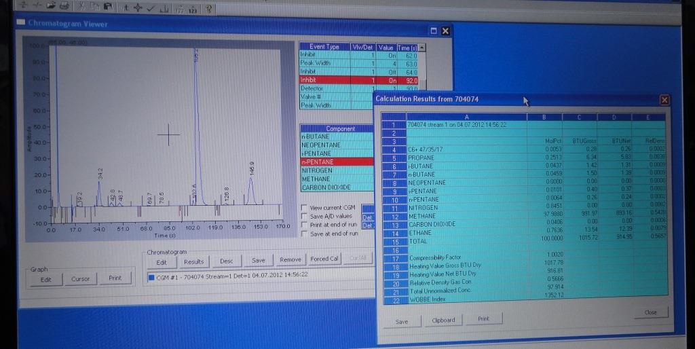Click PROPANE cell in results table

[x=467, y=158]
